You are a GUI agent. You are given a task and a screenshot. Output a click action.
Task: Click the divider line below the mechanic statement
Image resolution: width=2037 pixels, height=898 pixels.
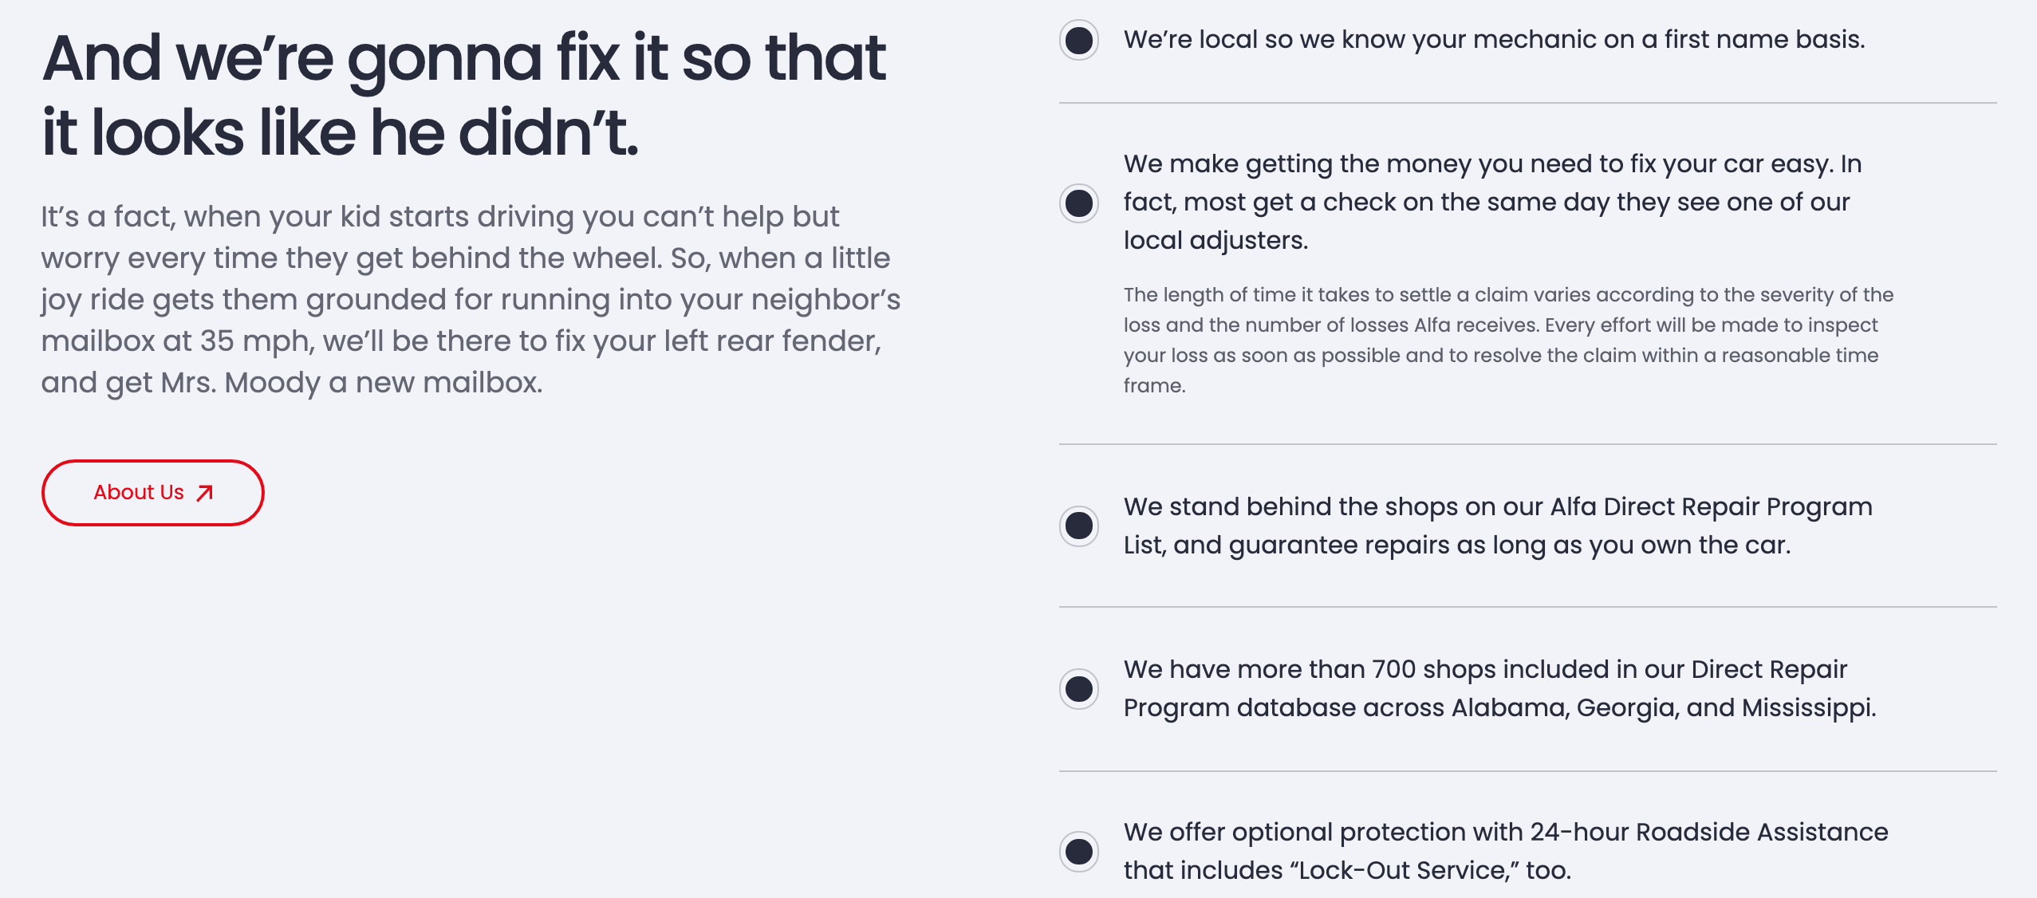coord(1527,103)
